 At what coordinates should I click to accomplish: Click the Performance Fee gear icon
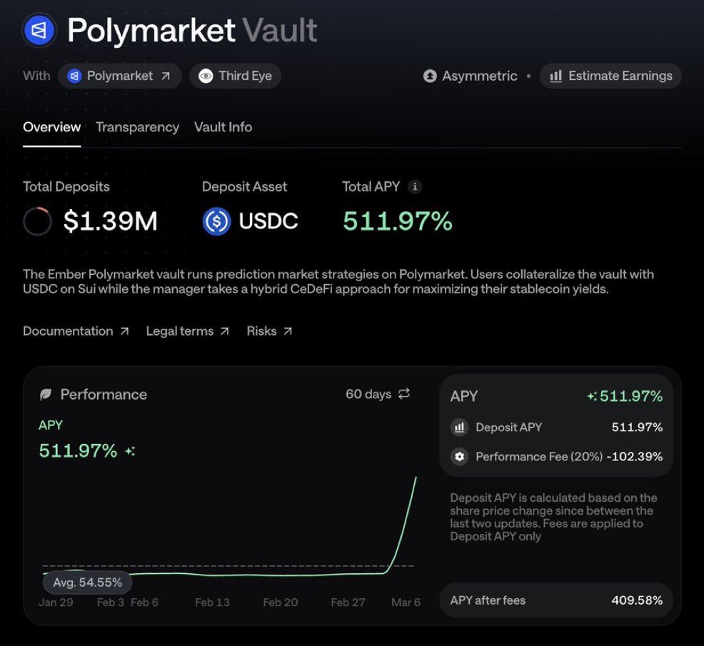pyautogui.click(x=459, y=457)
